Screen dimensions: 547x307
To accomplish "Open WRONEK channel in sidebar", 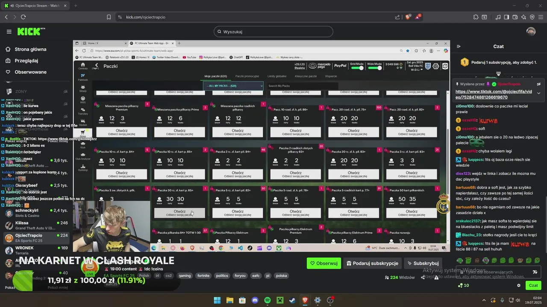I will pyautogui.click(x=36, y=250).
